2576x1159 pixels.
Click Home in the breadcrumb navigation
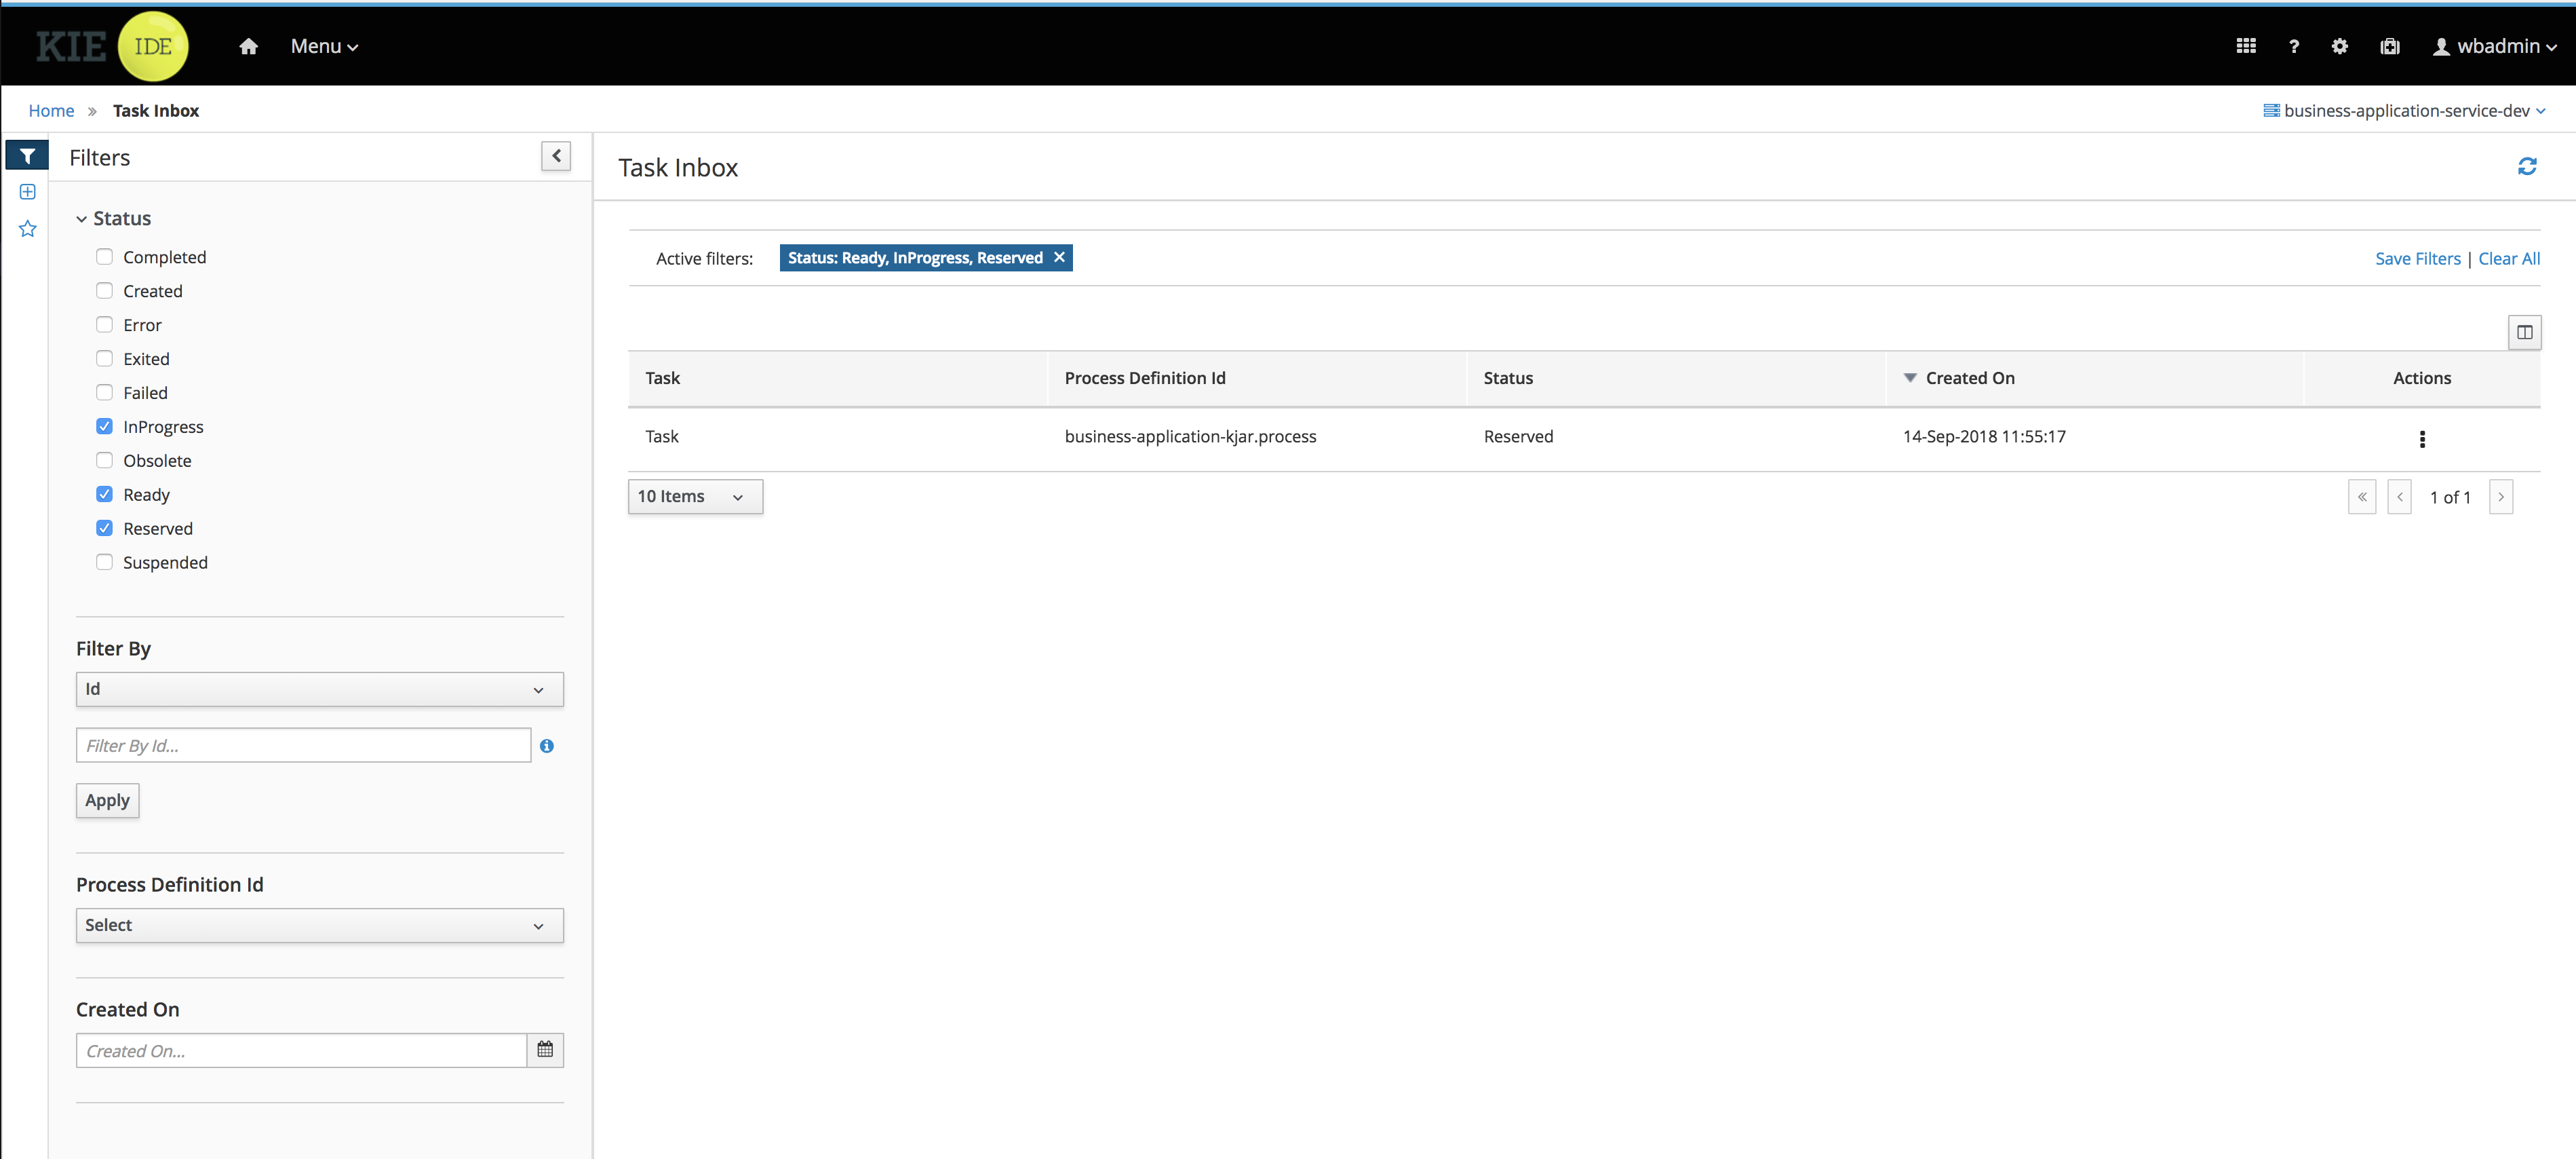coord(51,110)
